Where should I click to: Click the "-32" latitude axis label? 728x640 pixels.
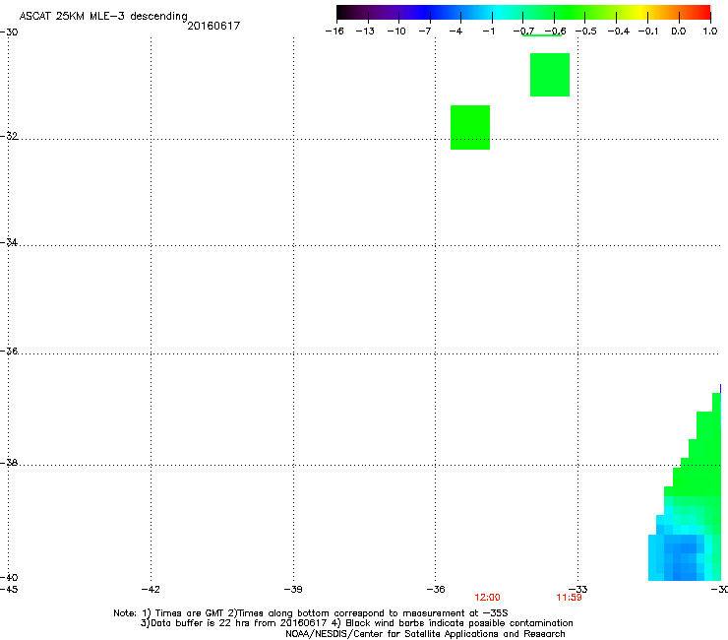9,136
